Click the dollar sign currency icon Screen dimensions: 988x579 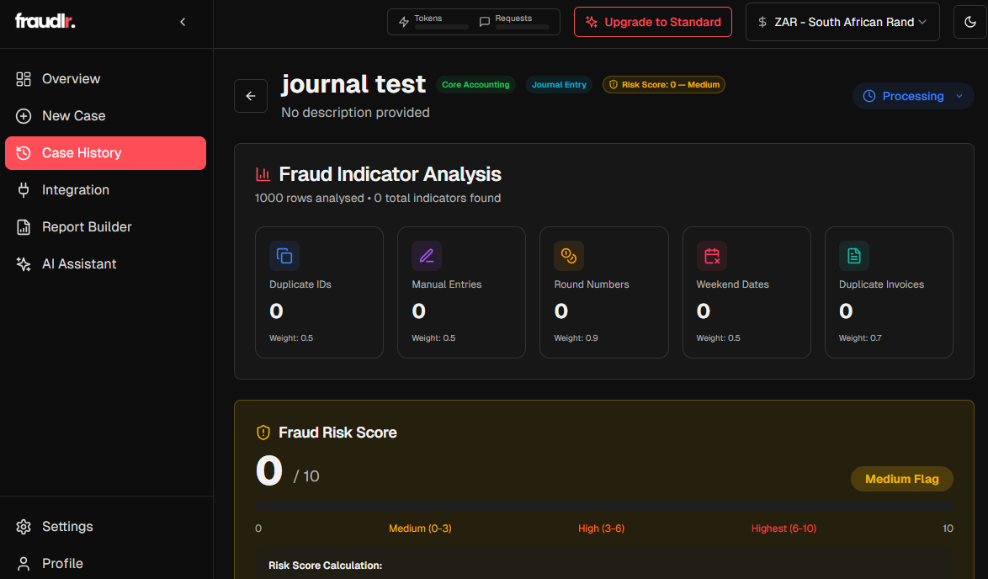click(x=762, y=22)
